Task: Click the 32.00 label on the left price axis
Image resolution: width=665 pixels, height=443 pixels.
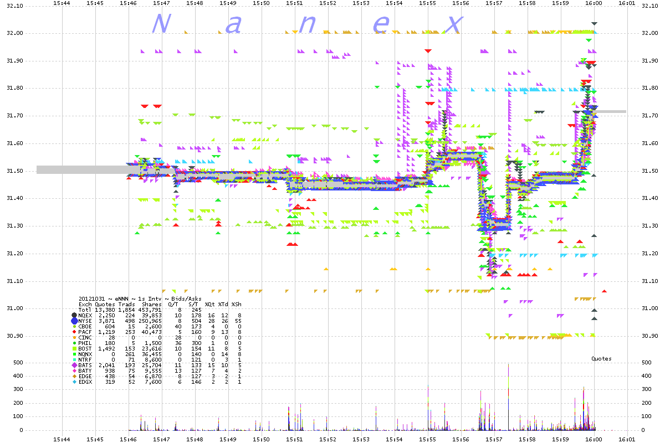Action: click(14, 33)
